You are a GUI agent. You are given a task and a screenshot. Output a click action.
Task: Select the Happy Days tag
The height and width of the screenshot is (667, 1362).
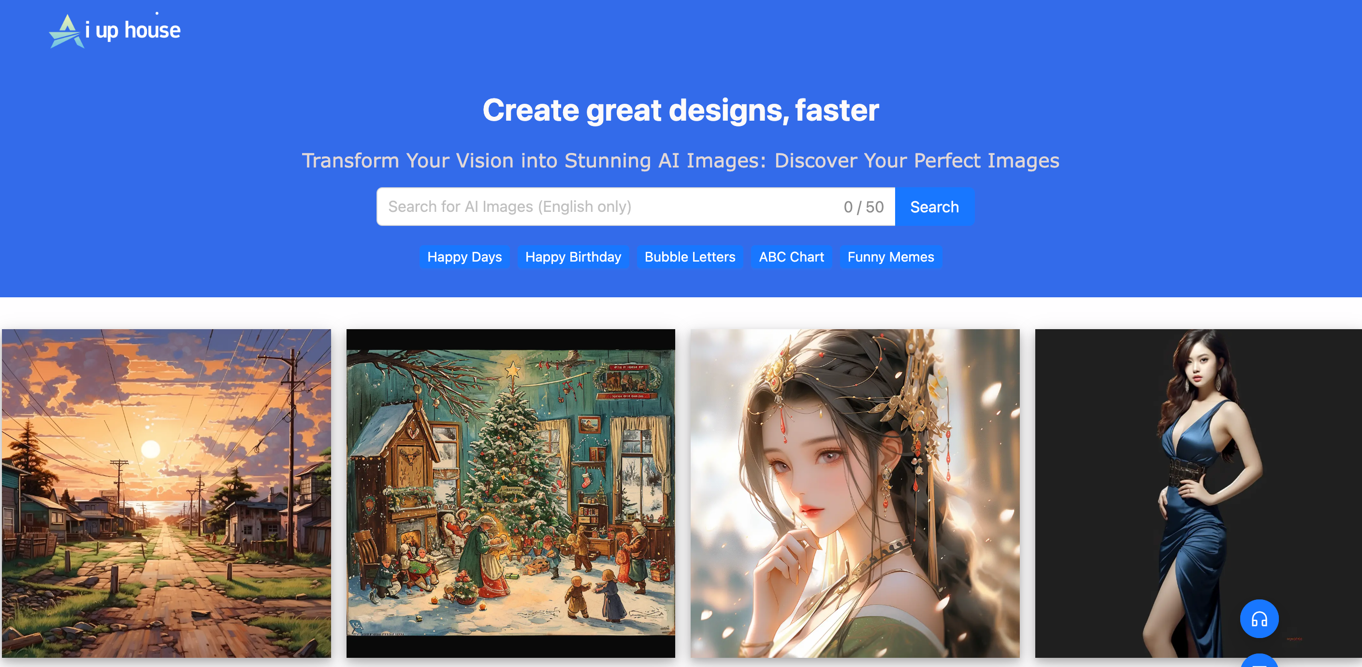[464, 257]
